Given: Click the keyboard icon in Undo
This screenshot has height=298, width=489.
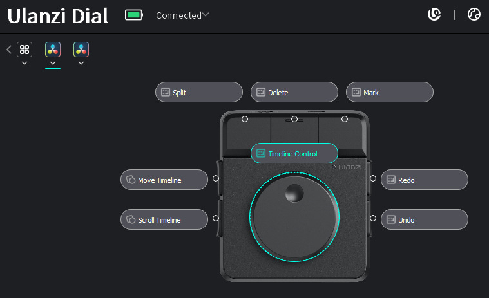Looking at the screenshot, I should pos(391,219).
